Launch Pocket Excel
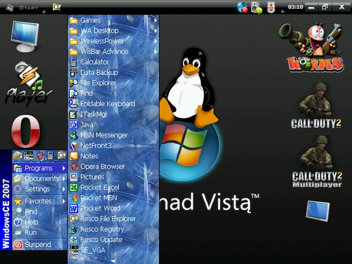352x264 pixels. 113,188
